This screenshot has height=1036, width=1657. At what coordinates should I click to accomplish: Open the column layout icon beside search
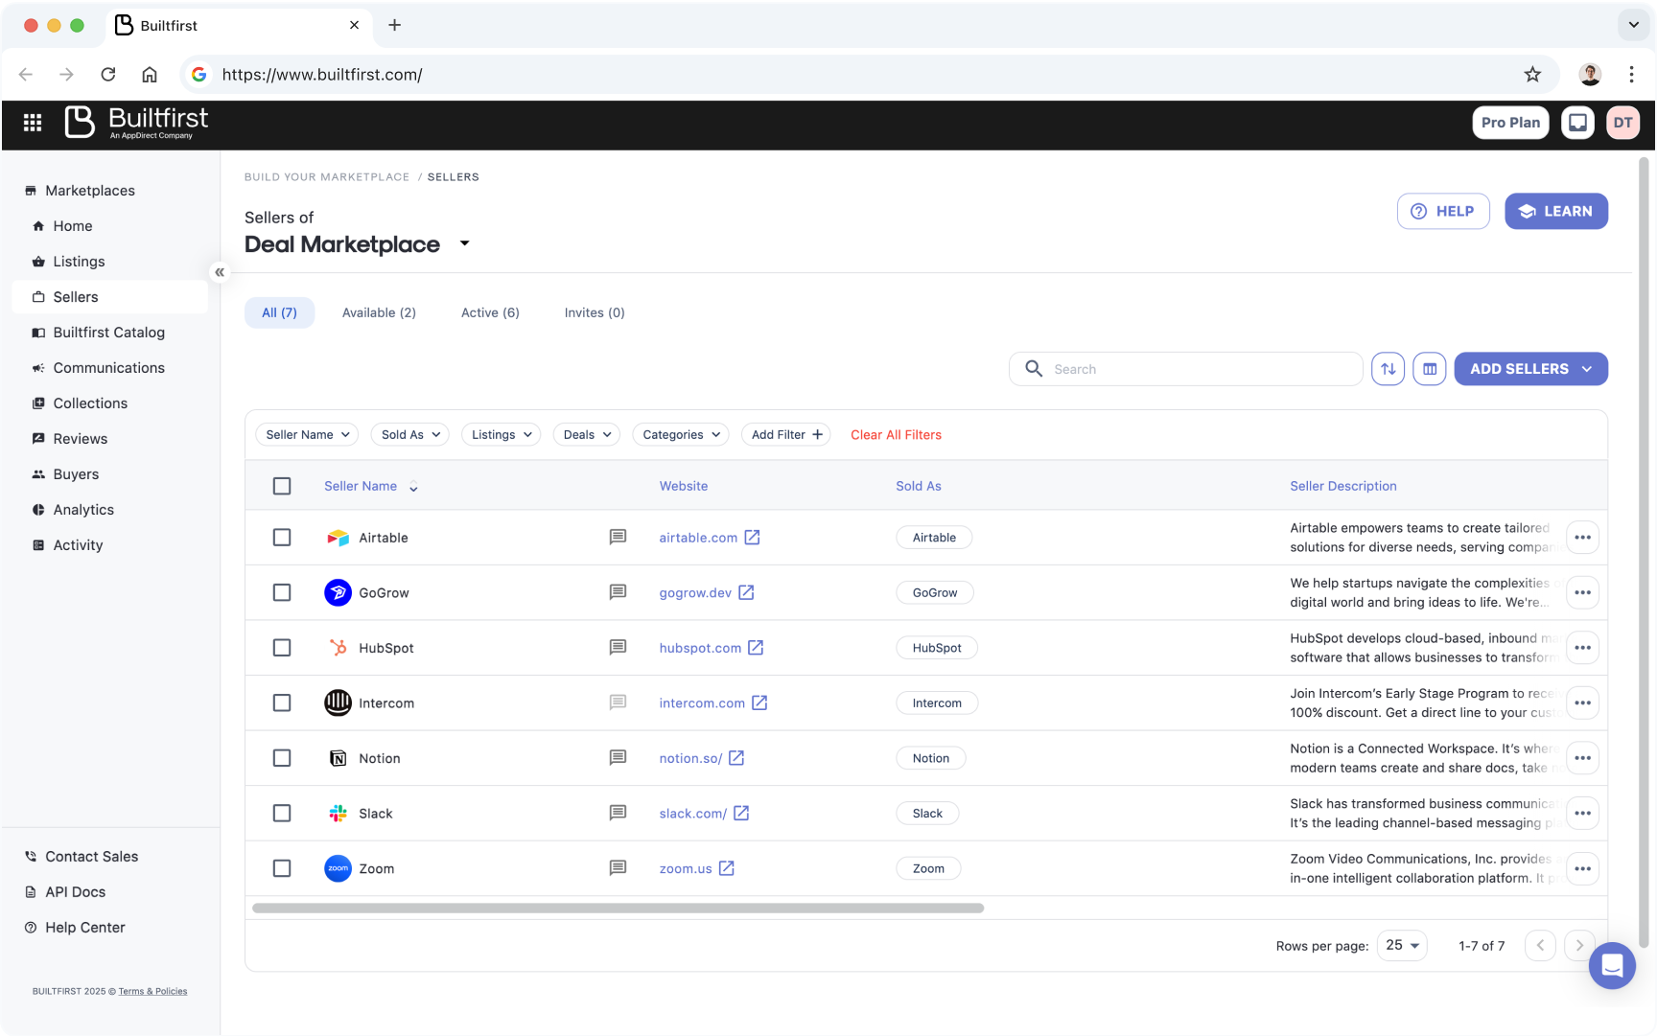point(1429,369)
